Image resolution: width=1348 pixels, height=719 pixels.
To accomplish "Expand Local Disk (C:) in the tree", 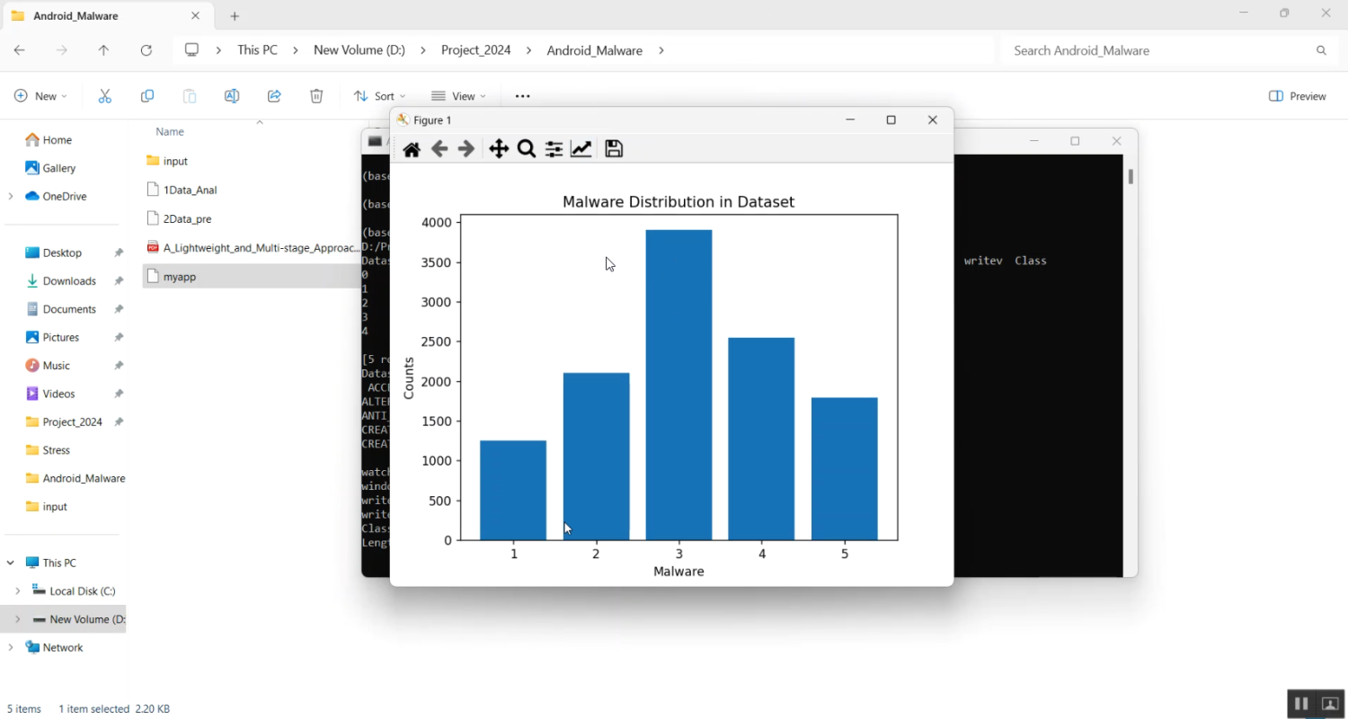I will coord(18,590).
